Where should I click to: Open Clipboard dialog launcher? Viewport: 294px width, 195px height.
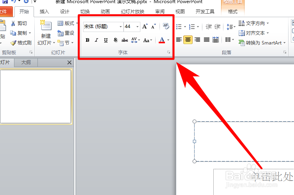pos(31,52)
